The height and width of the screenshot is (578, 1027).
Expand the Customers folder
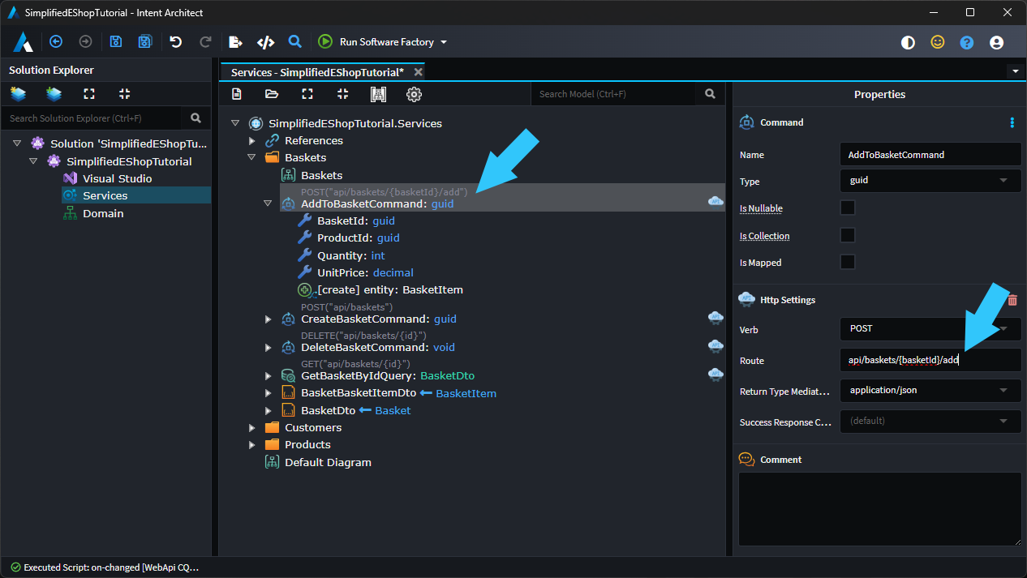point(251,427)
